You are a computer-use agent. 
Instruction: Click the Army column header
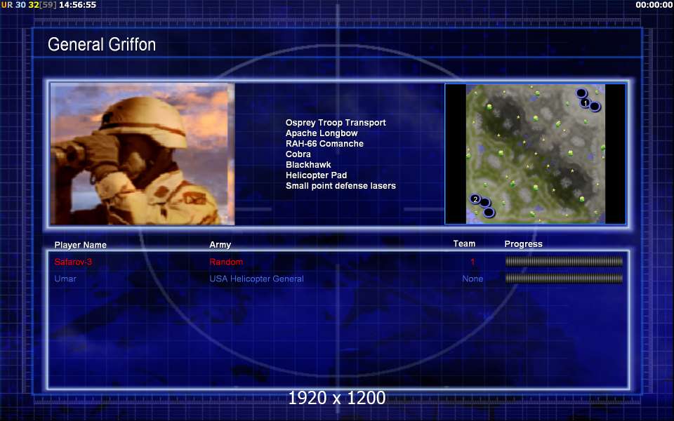220,244
